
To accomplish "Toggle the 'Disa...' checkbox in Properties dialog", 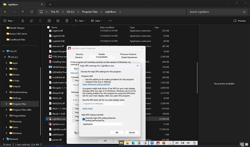I will [x=74, y=108].
